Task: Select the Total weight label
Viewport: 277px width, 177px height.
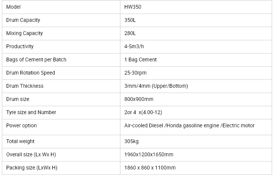Action: tap(20, 141)
